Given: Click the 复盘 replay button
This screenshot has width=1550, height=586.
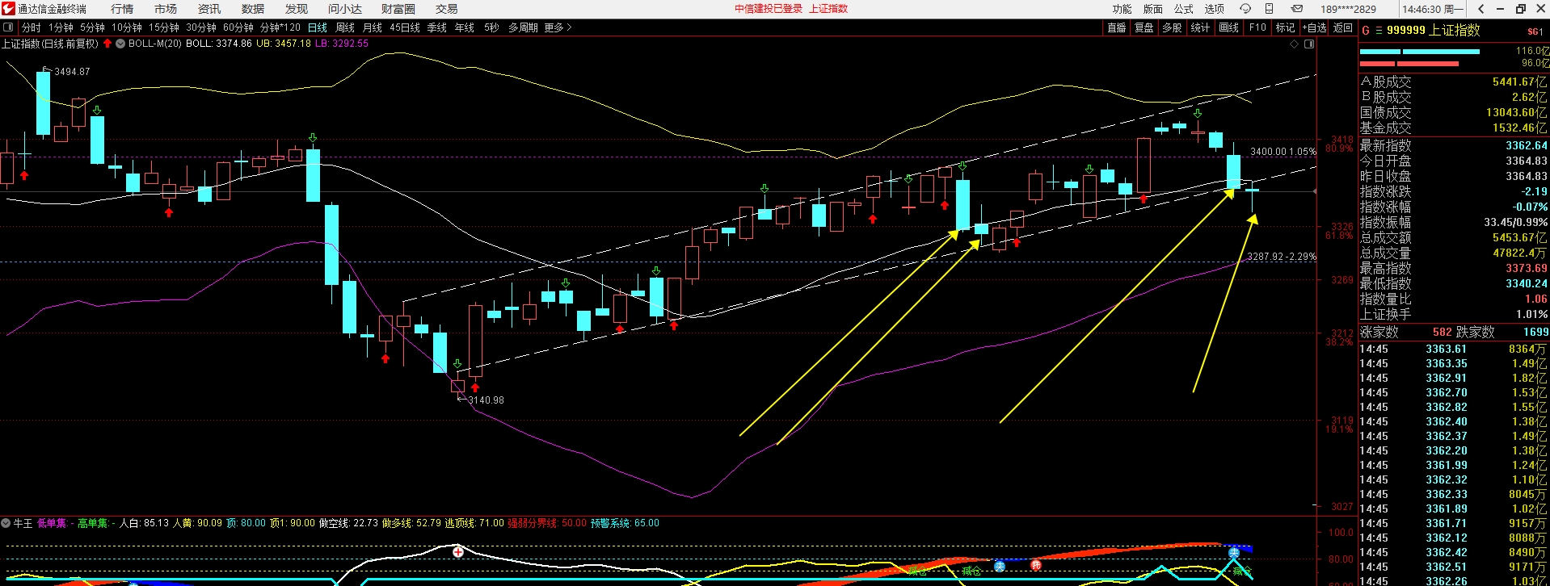Looking at the screenshot, I should 1144,27.
